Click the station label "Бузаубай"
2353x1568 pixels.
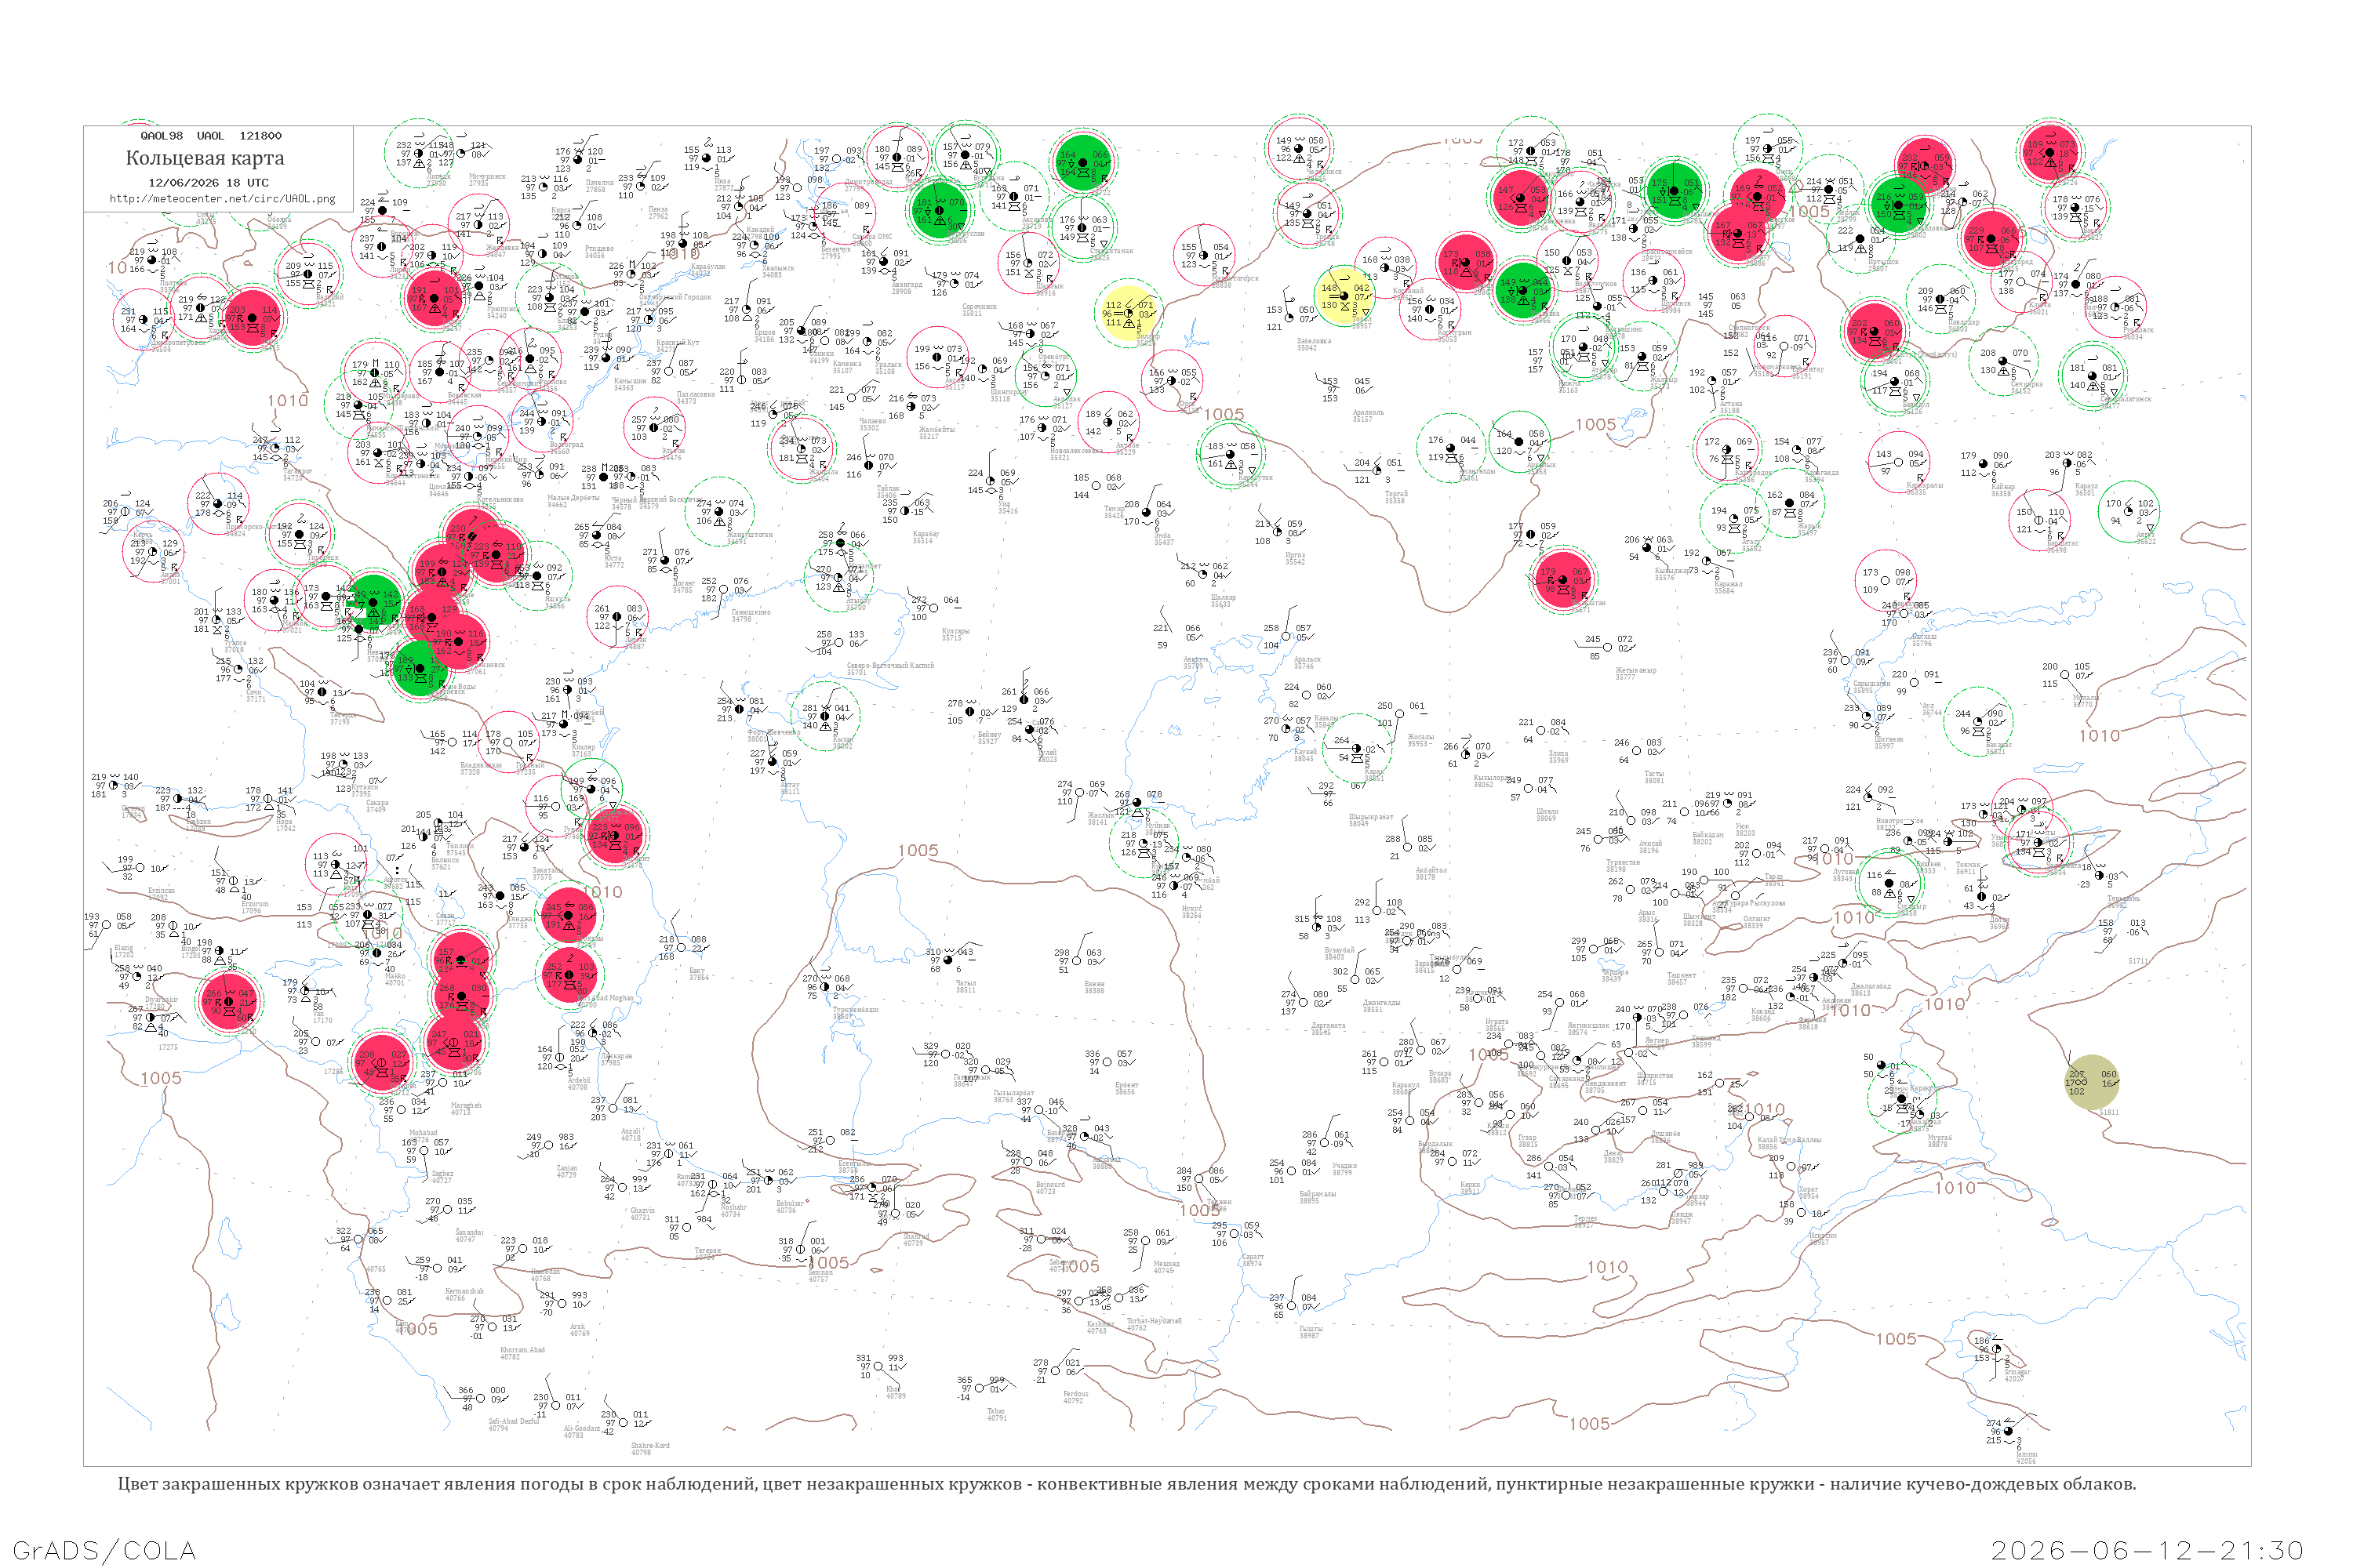tap(1340, 950)
